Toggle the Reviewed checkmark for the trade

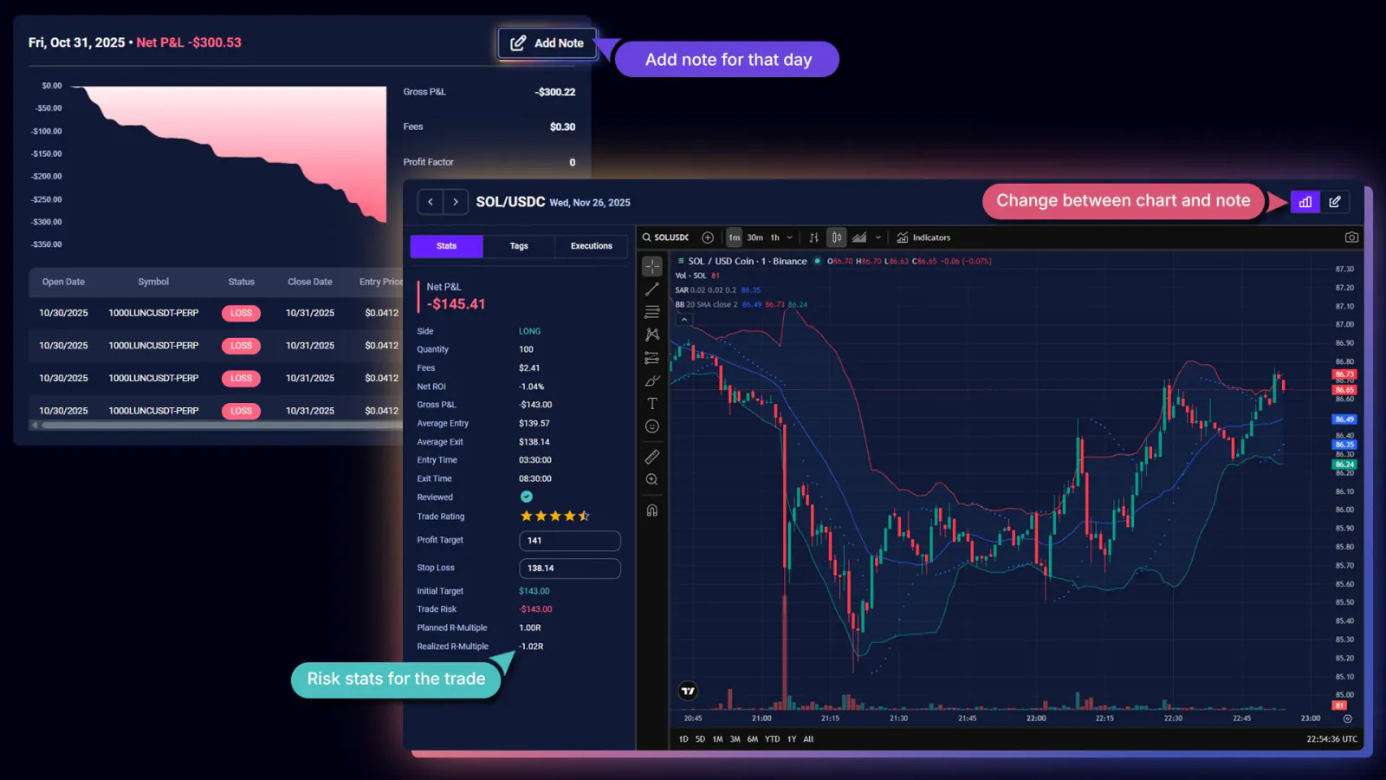click(526, 497)
